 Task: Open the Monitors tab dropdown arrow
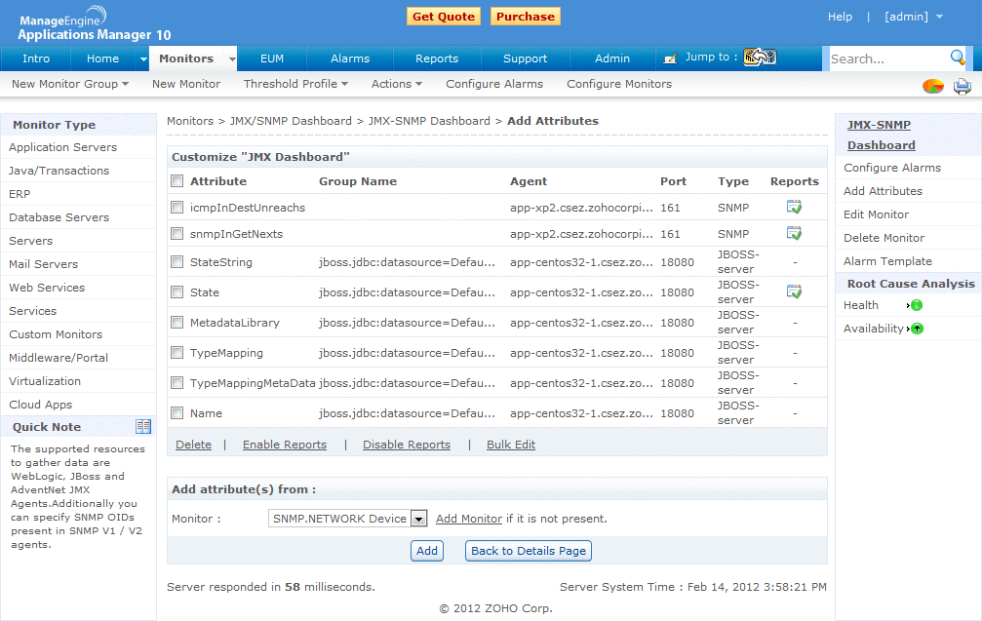[x=232, y=58]
